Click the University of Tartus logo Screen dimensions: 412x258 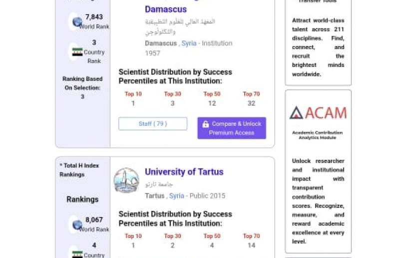pyautogui.click(x=126, y=180)
